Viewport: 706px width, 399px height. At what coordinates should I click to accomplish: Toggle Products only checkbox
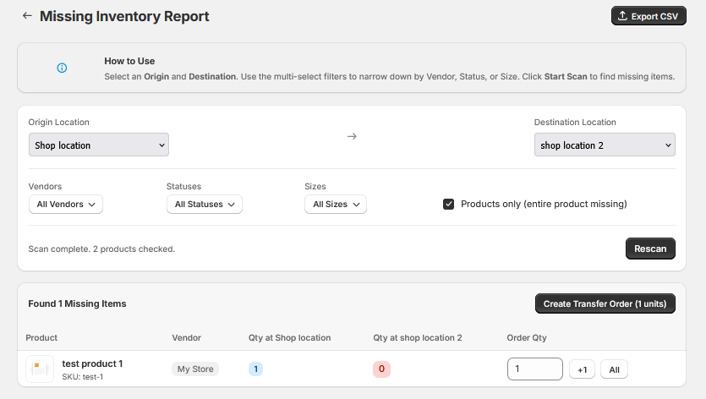(x=448, y=205)
